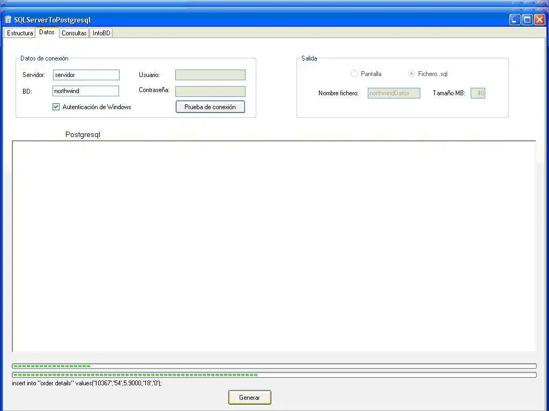Select the Pantalla radio option

(354, 74)
